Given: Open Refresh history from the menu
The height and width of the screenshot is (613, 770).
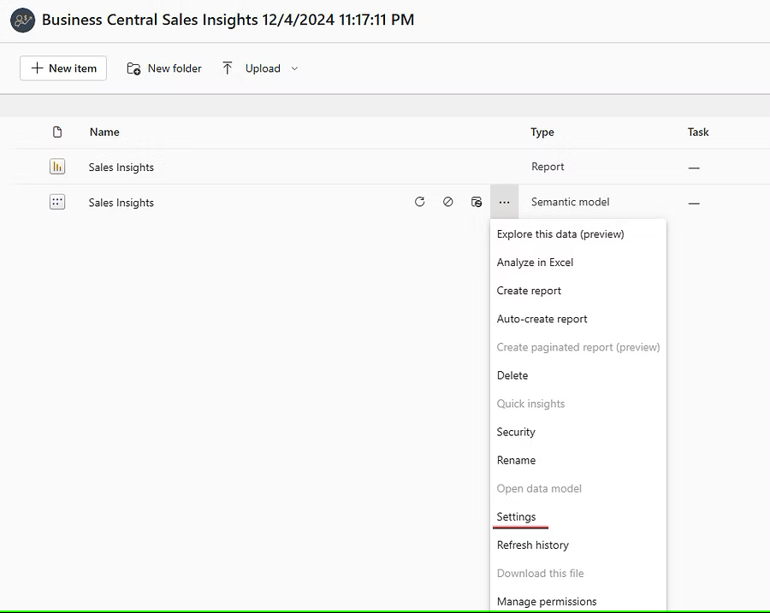Looking at the screenshot, I should (x=532, y=545).
